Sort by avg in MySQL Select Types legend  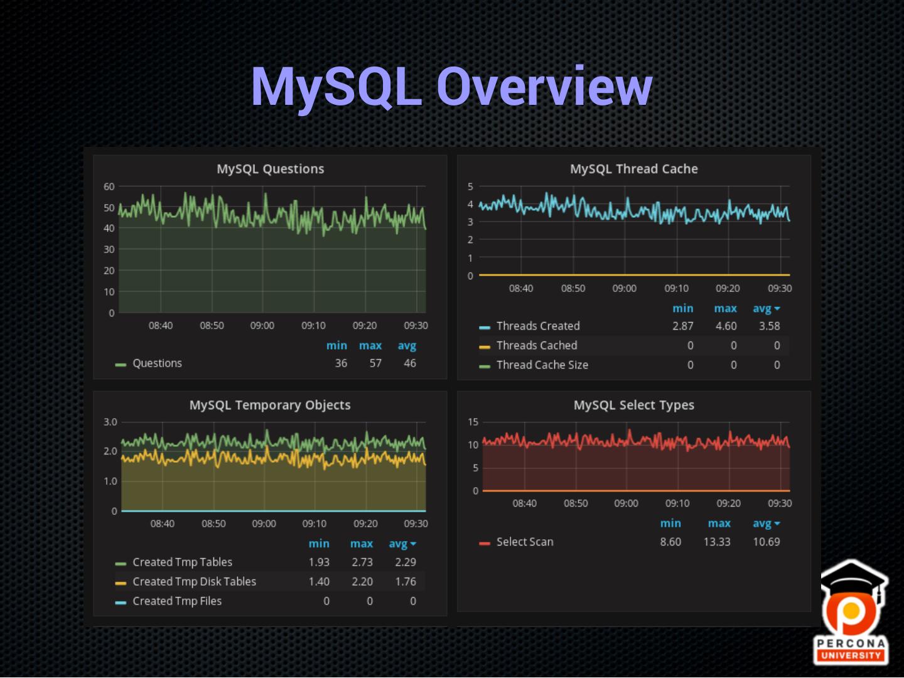click(x=765, y=524)
